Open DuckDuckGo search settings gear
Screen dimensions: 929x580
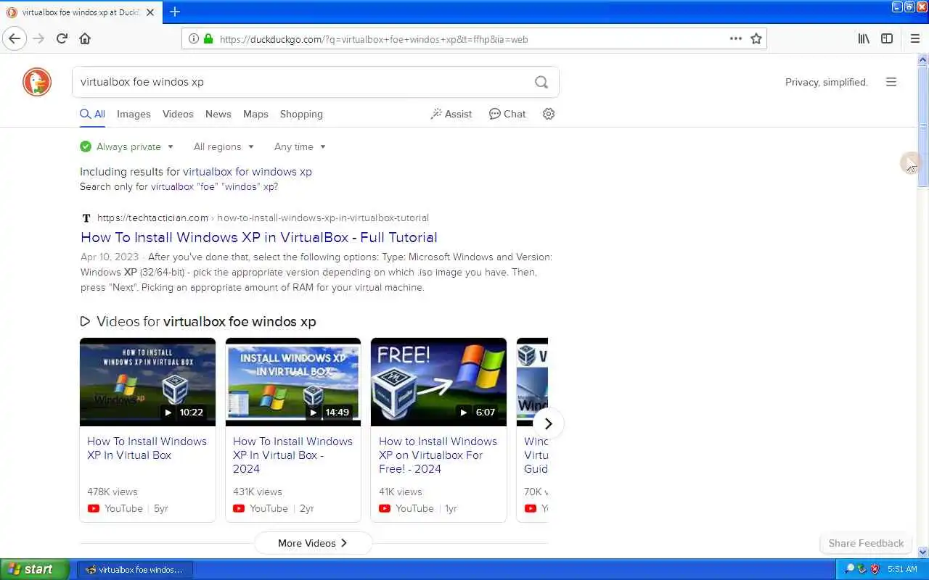549,114
